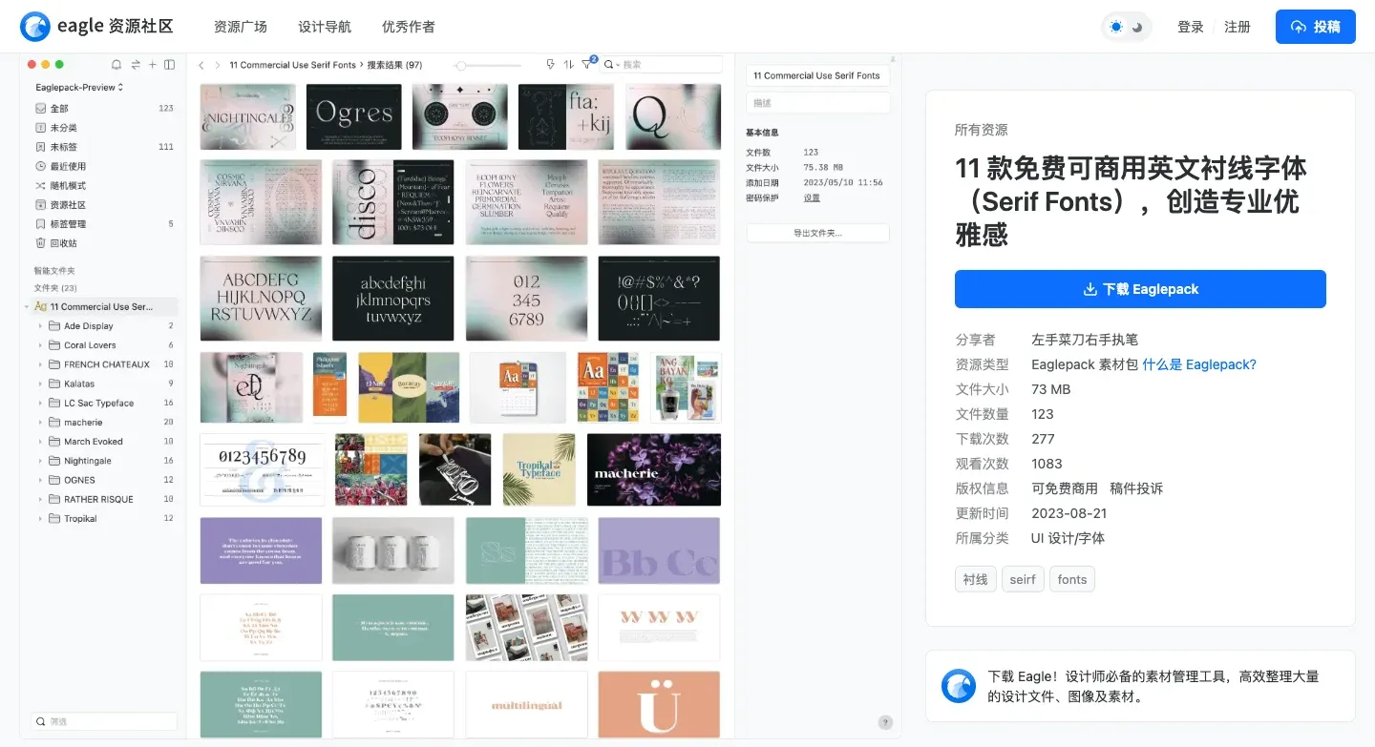Click the upload cloud icon on 投稿

(1299, 27)
